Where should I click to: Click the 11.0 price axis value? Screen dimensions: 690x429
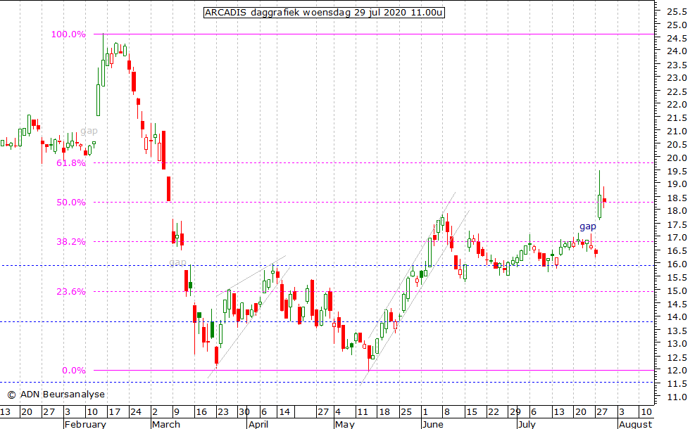[x=677, y=397]
